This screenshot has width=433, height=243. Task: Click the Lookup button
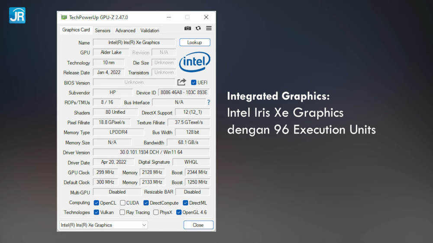194,42
